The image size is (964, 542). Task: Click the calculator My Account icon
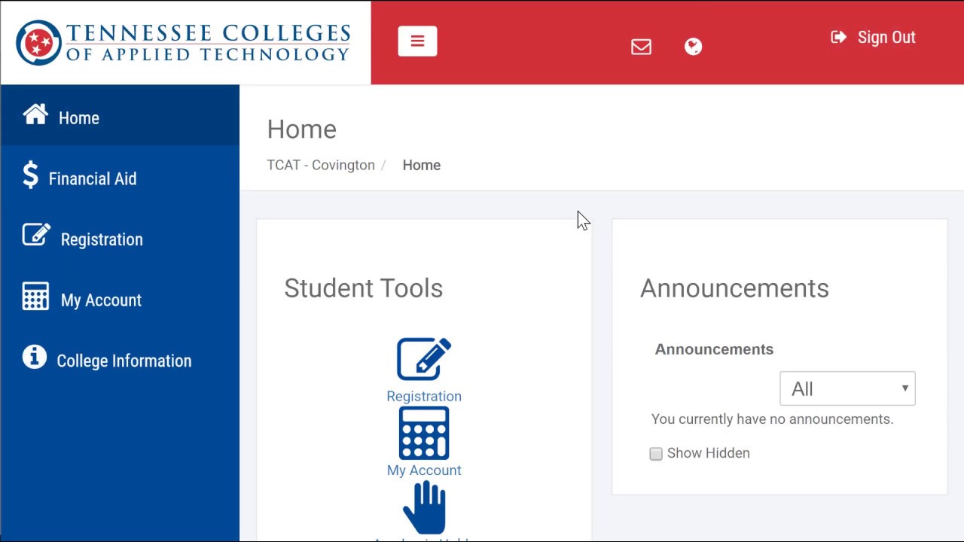[424, 434]
